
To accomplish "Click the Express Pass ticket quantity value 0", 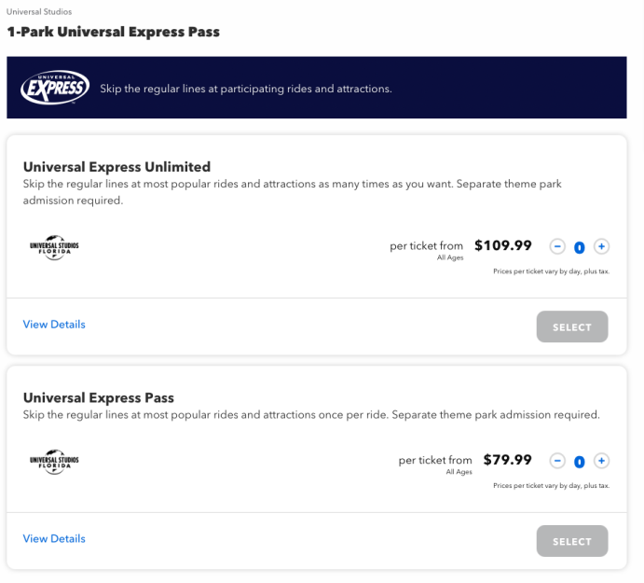I will [580, 462].
